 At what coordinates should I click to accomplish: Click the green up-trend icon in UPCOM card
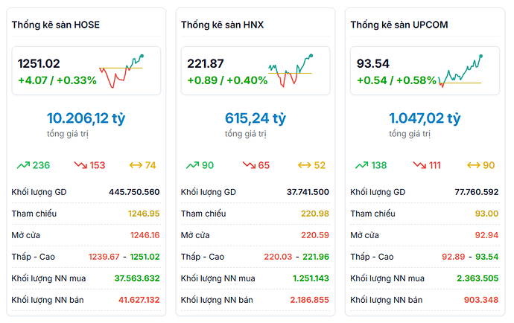[363, 165]
